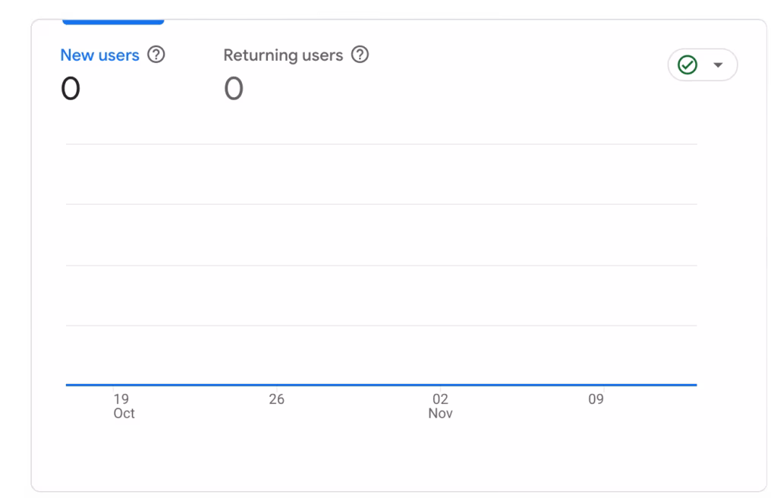Click the data freshness badge in the corner

click(702, 65)
